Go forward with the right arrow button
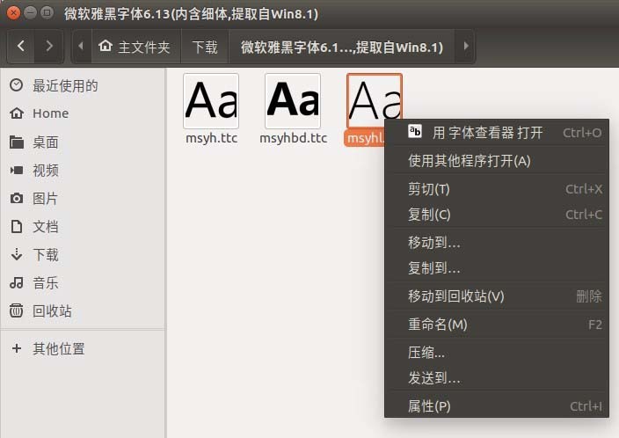This screenshot has height=438, width=619. (x=49, y=47)
